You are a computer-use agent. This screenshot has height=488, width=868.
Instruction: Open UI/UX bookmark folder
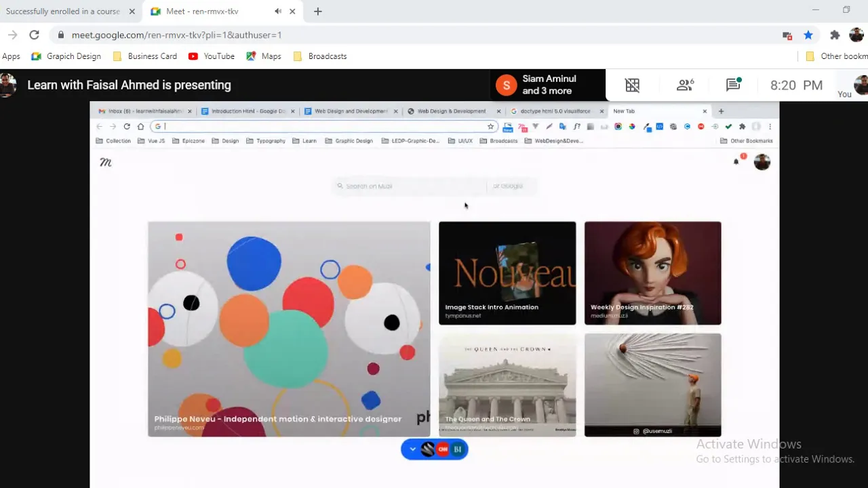click(460, 141)
